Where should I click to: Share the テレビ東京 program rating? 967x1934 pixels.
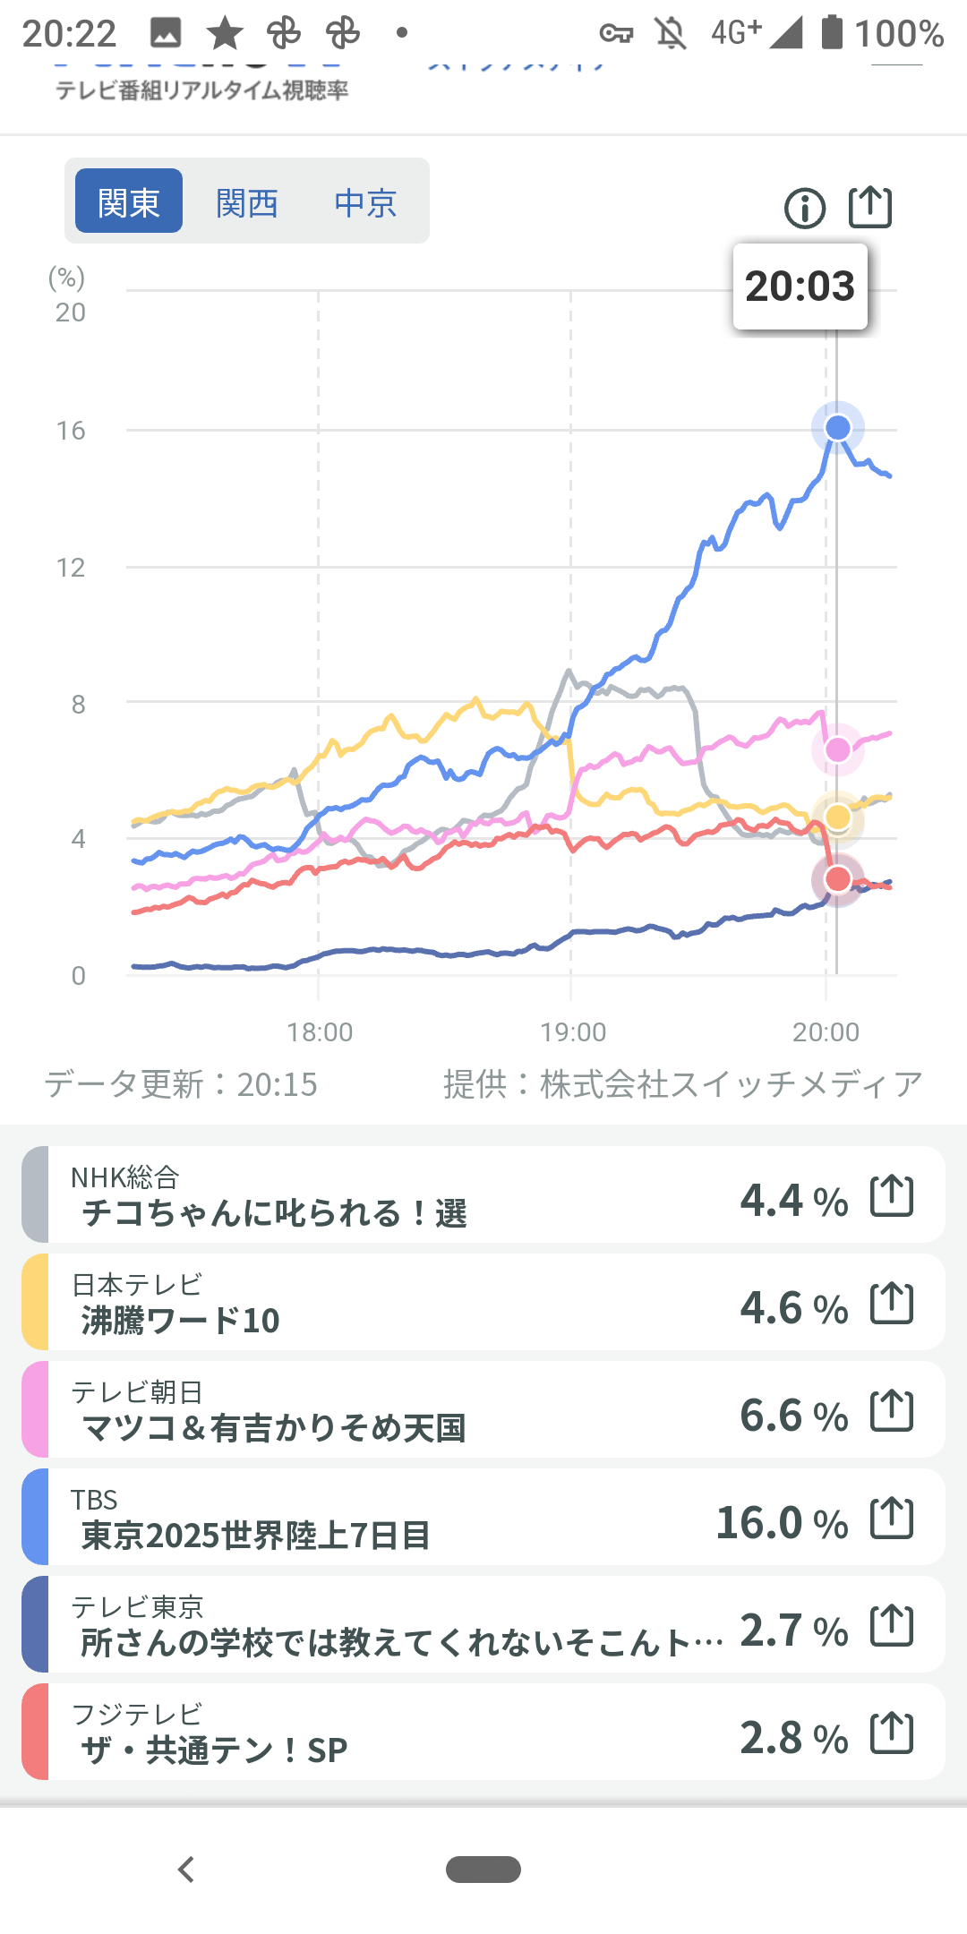coord(892,1626)
